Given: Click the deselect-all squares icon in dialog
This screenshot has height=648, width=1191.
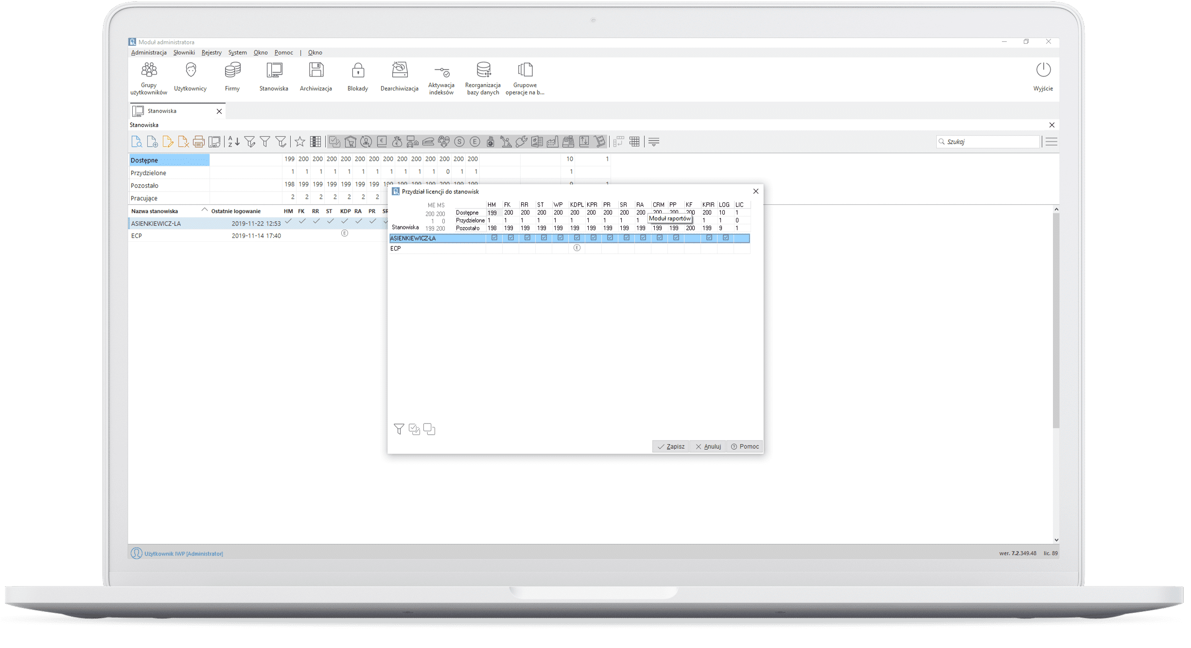Looking at the screenshot, I should click(429, 429).
